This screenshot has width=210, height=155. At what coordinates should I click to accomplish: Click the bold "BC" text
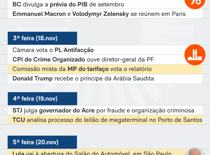17,5
